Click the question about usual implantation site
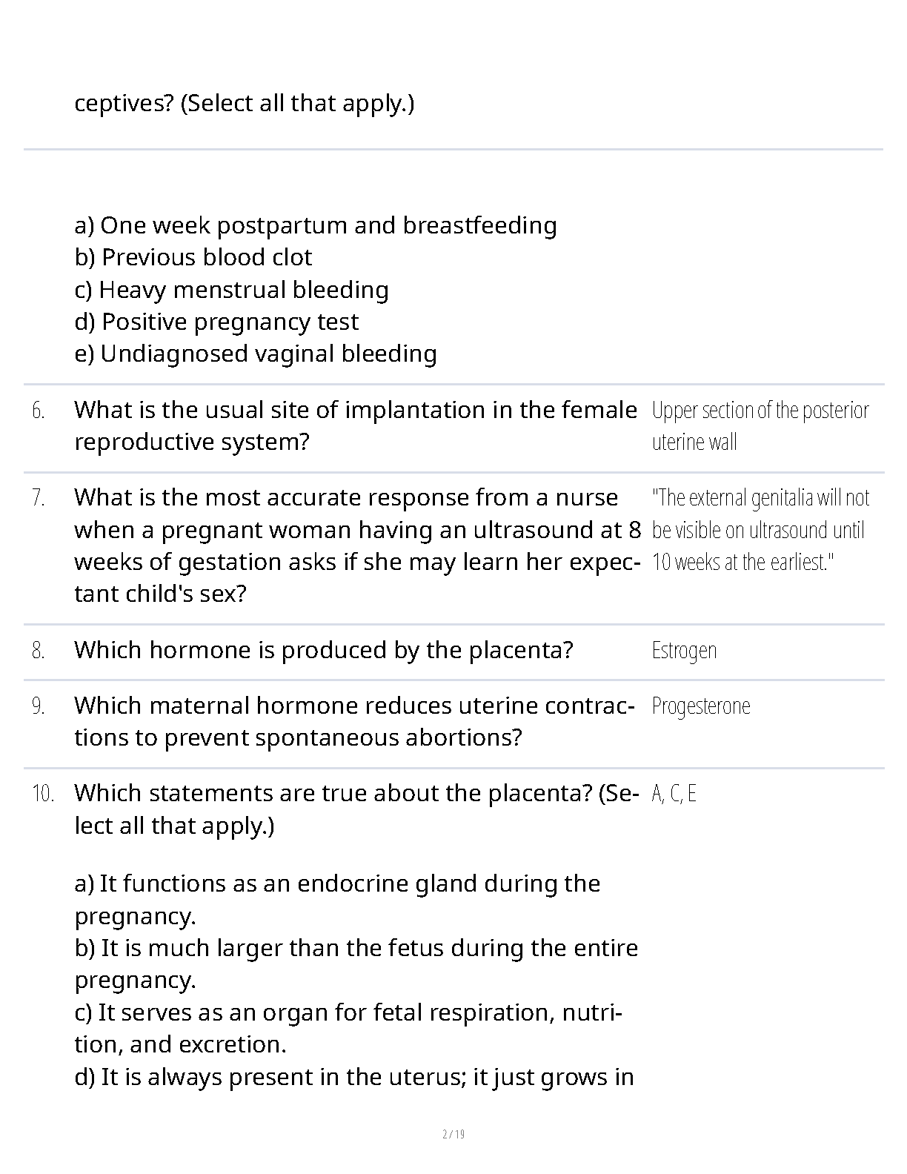907x1174 pixels. pos(355,425)
